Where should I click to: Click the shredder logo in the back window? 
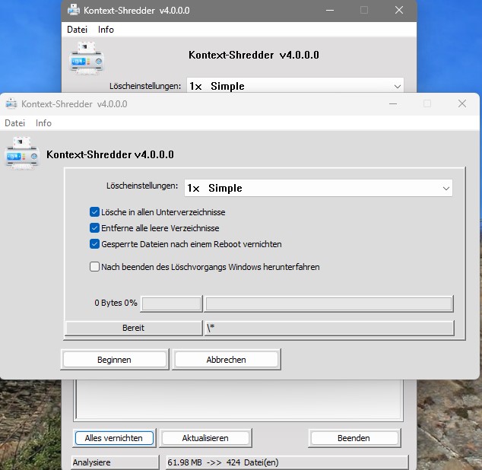click(87, 59)
